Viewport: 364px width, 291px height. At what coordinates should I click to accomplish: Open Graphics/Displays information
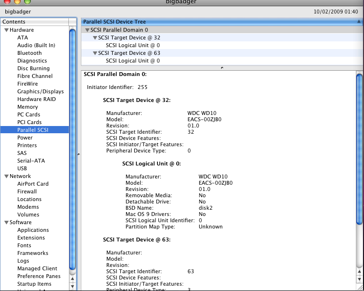click(x=40, y=91)
